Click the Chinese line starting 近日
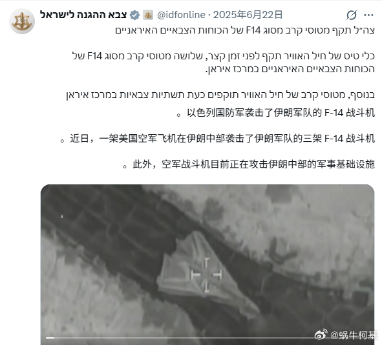 [217, 139]
